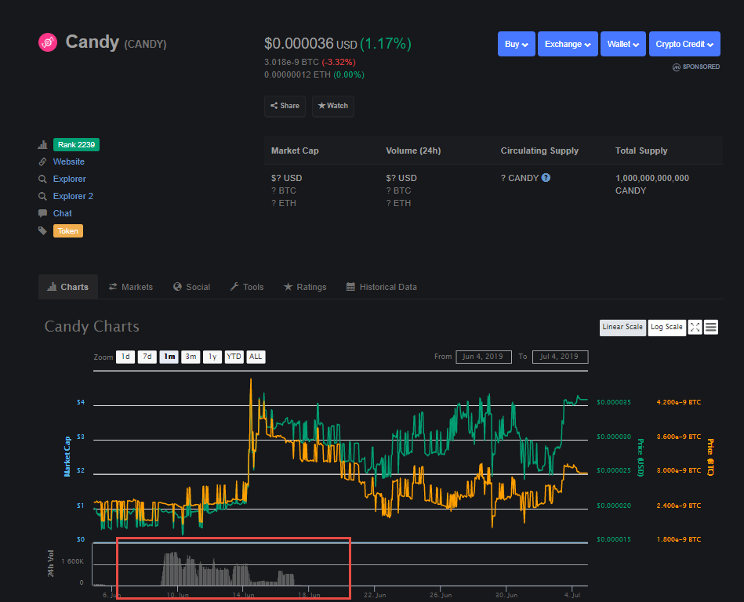The image size is (744, 602).
Task: Click the circulating supply help icon
Action: tap(546, 178)
